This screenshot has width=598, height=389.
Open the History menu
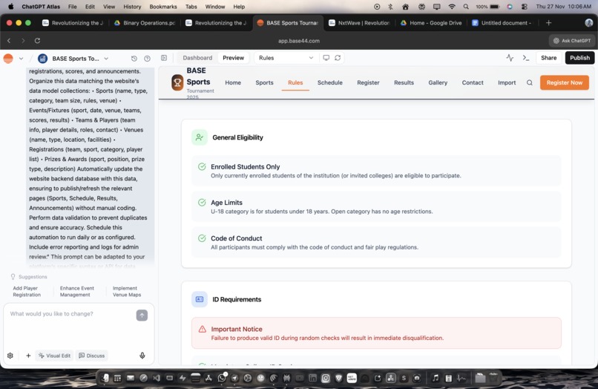click(132, 7)
